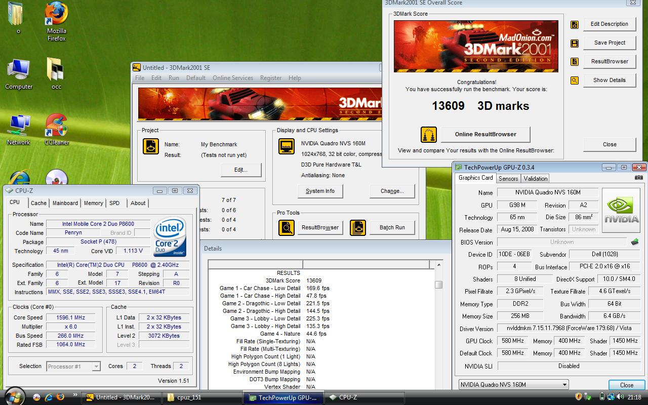Open the GPU selector dropdown in GPU-Z
Screen dimensions: 648x405
(513, 385)
